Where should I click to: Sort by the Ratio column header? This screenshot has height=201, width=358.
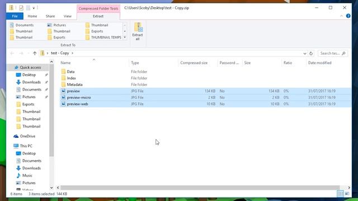(294, 63)
